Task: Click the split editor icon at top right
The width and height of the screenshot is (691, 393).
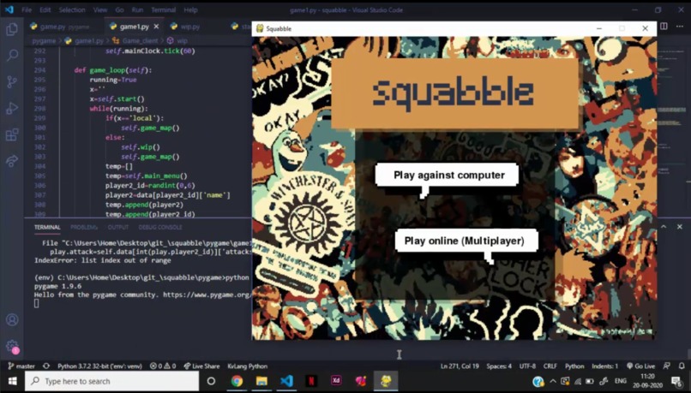Action: (x=664, y=27)
